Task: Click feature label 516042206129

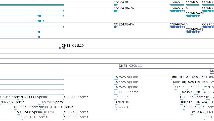Action: coord(186,87)
